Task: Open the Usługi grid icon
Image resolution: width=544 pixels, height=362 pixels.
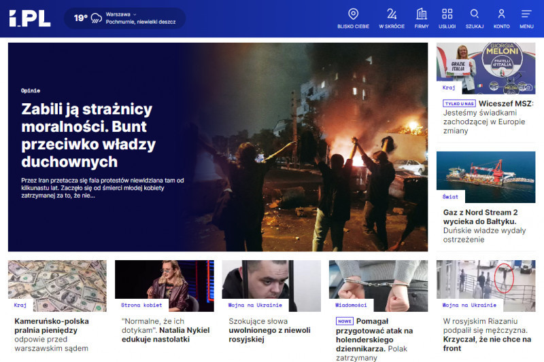Action: [447, 14]
